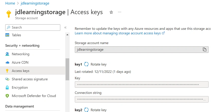The width and height of the screenshot is (211, 112).
Task: Click the key1 rotate arrows icon
Action: pos(86,64)
